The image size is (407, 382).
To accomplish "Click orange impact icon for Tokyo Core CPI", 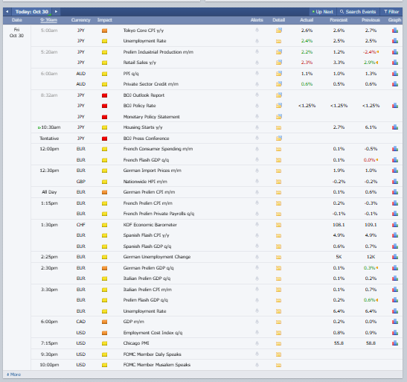I will point(105,31).
